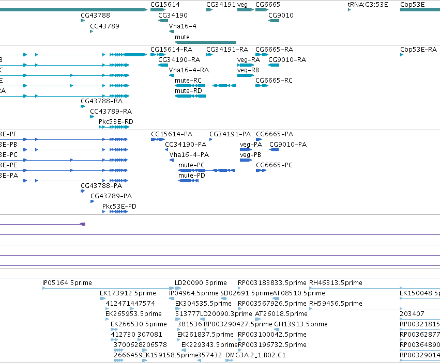Select EST AT26018.5prime
The image size is (440, 363).
coord(281,314)
